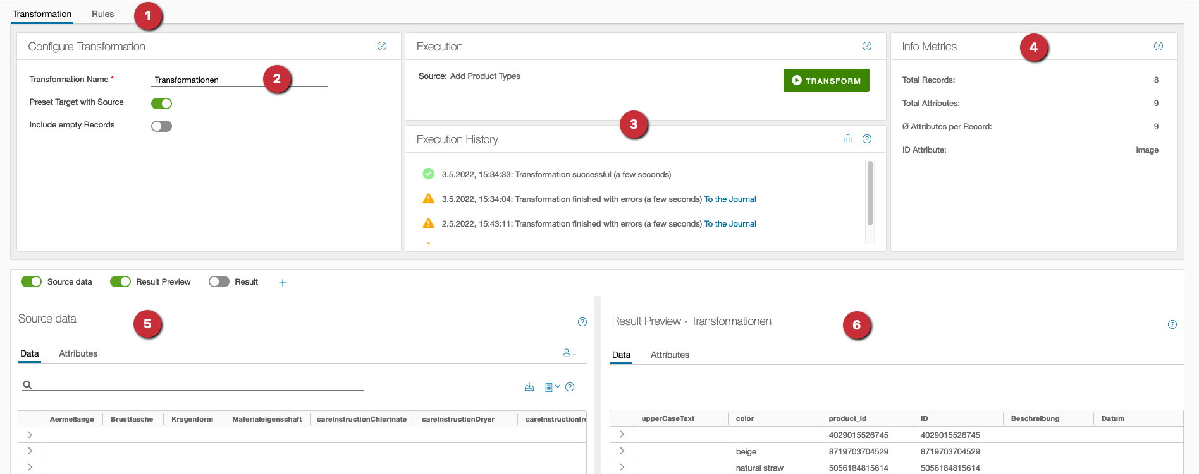Click the download icon in Source data
The image size is (1199, 474).
tap(529, 388)
